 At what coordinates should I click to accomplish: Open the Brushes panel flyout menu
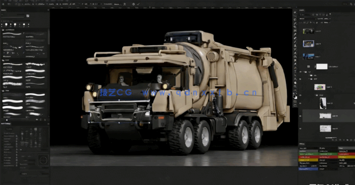point(48,10)
